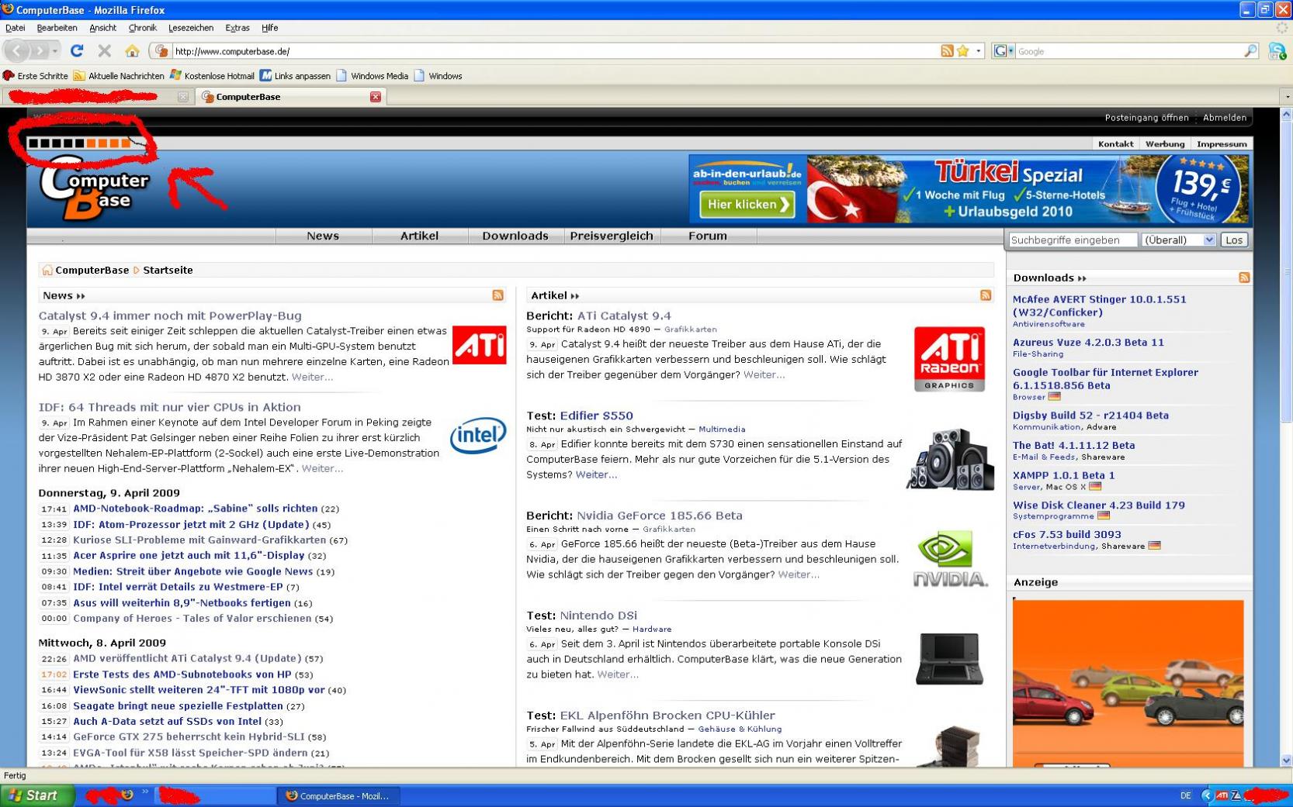
Task: Go to the Forum navigation tab
Action: (708, 236)
